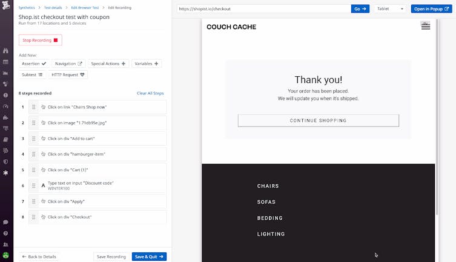
Task: Go Back to Details
Action: [x=39, y=257]
